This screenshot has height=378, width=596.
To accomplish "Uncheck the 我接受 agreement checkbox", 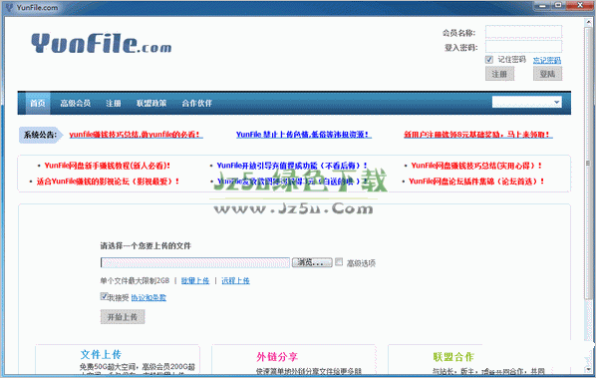I will [104, 296].
